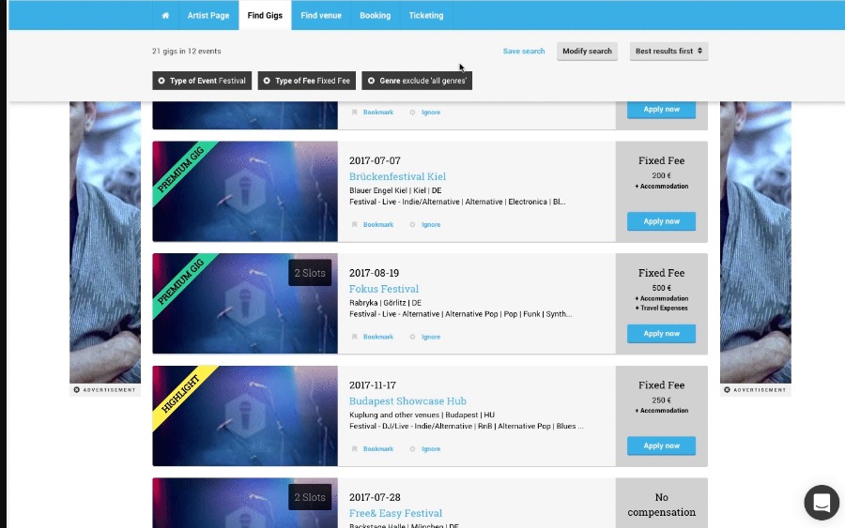Remove the Type of Fee Fixed Fee filter
Image resolution: width=845 pixels, height=528 pixels.
267,81
